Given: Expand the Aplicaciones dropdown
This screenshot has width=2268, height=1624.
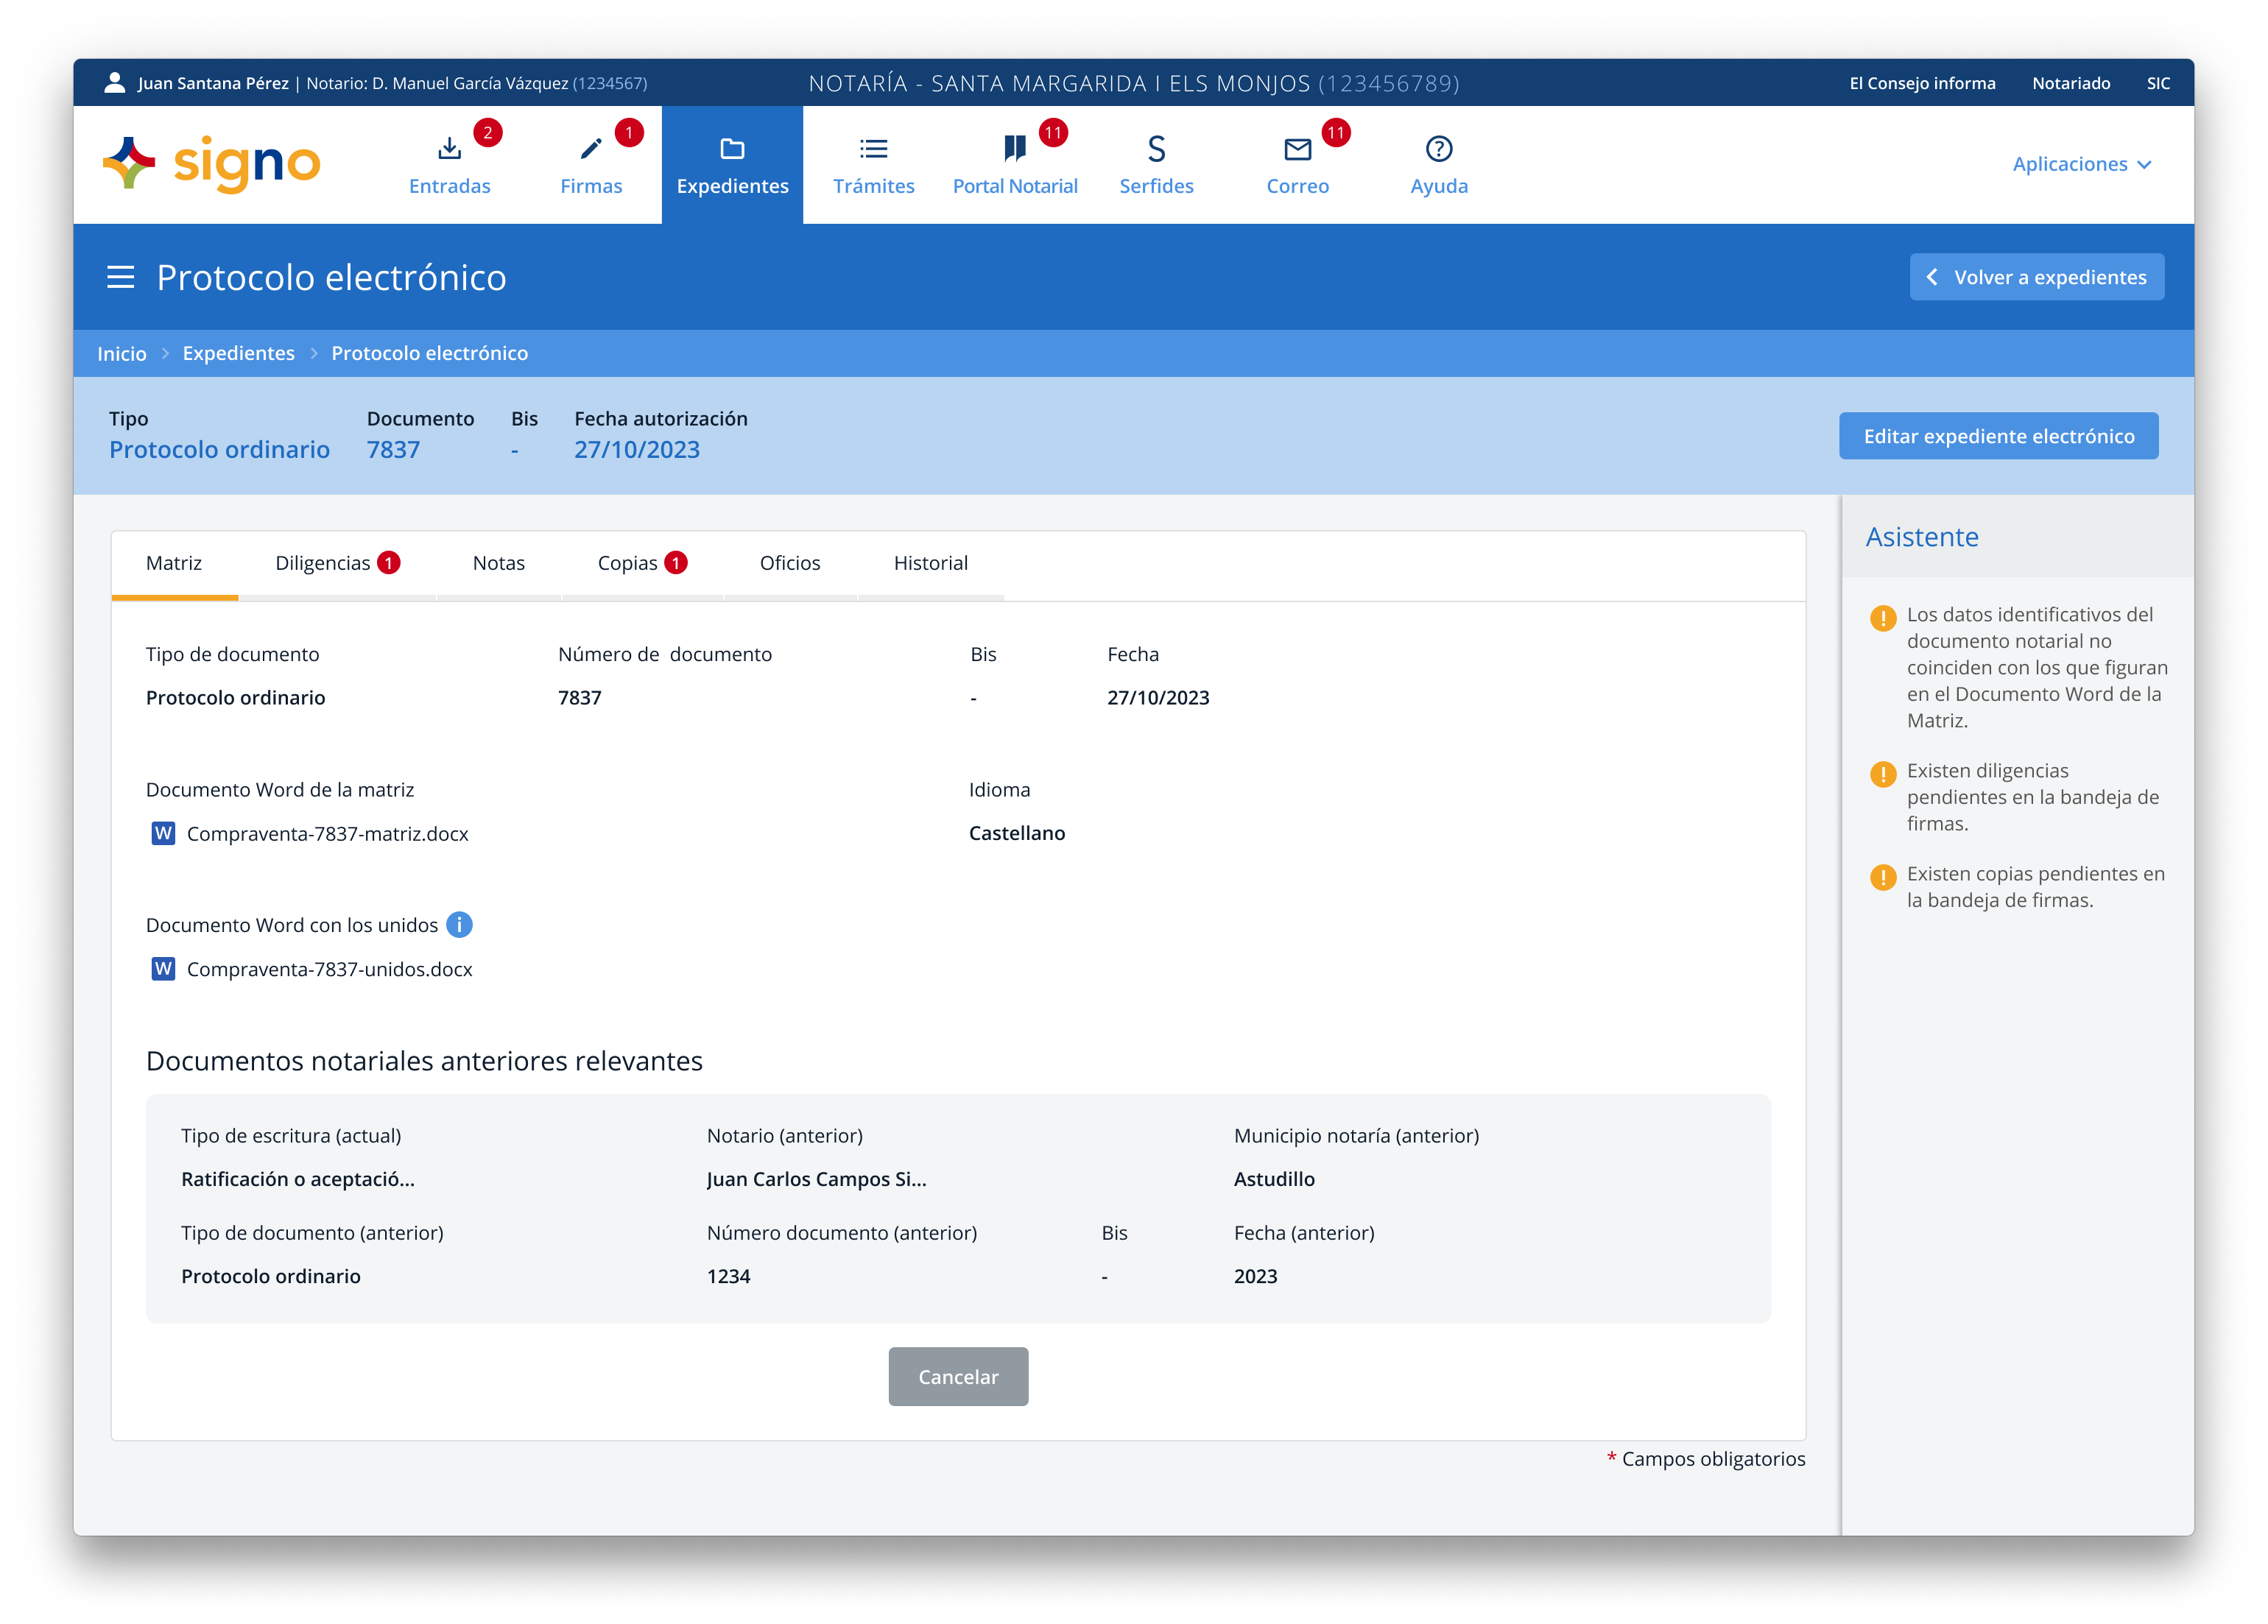Looking at the screenshot, I should [2081, 164].
